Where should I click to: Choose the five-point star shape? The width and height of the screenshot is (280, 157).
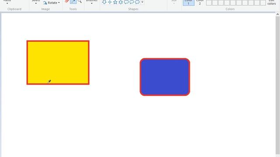tap(115, 2)
